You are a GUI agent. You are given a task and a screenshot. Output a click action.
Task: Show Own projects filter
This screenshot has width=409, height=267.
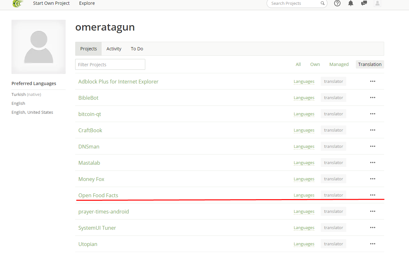(x=315, y=64)
